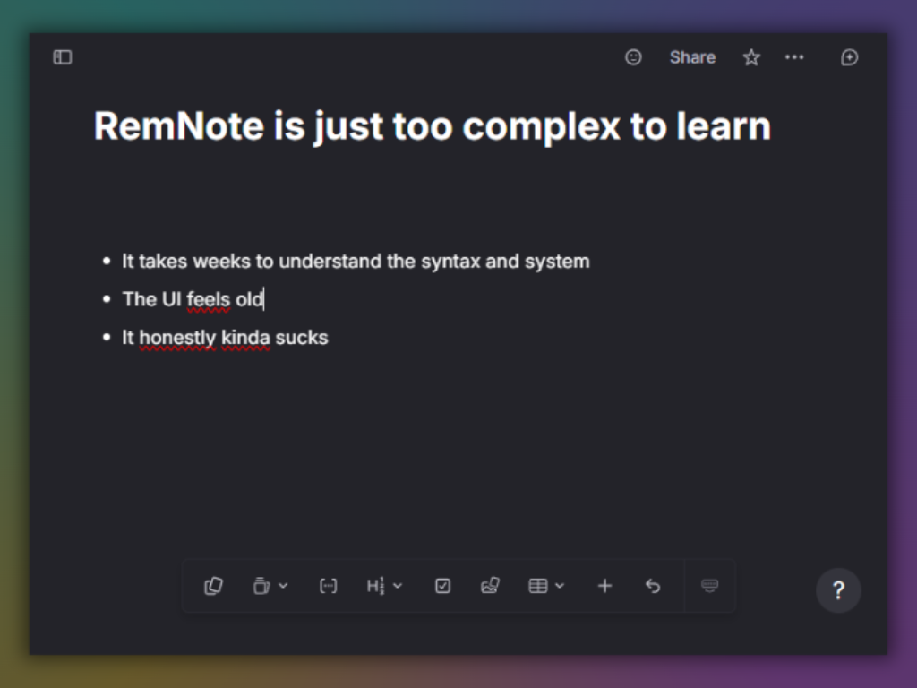Open the table options dropdown

[x=559, y=586]
